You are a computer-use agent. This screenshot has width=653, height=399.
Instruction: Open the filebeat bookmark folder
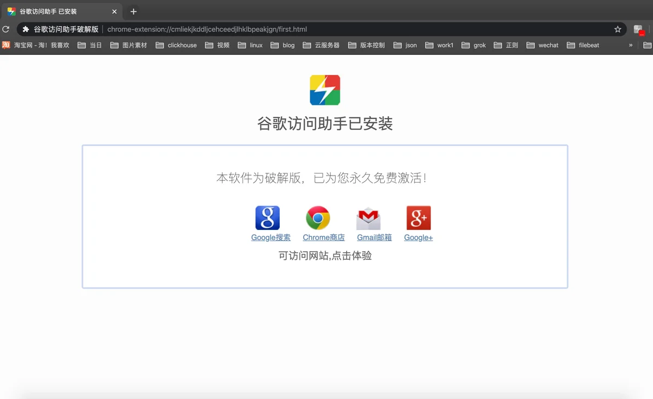[583, 45]
